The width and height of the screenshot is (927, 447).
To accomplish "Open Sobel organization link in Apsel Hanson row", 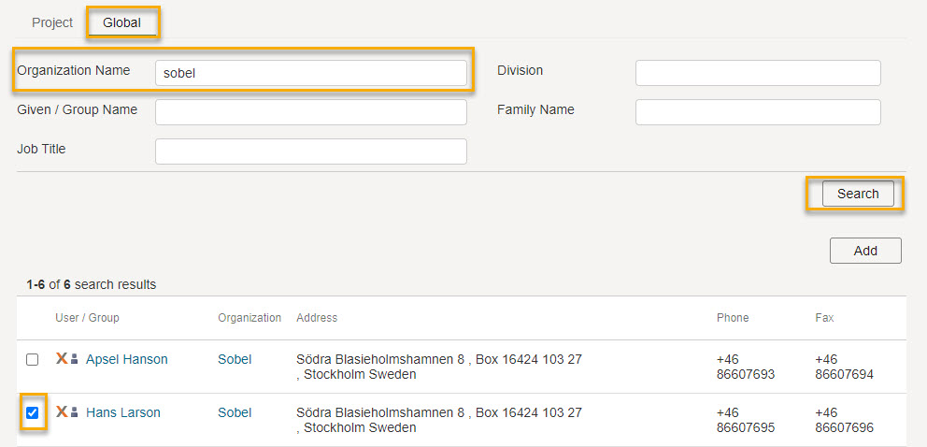I will click(235, 359).
